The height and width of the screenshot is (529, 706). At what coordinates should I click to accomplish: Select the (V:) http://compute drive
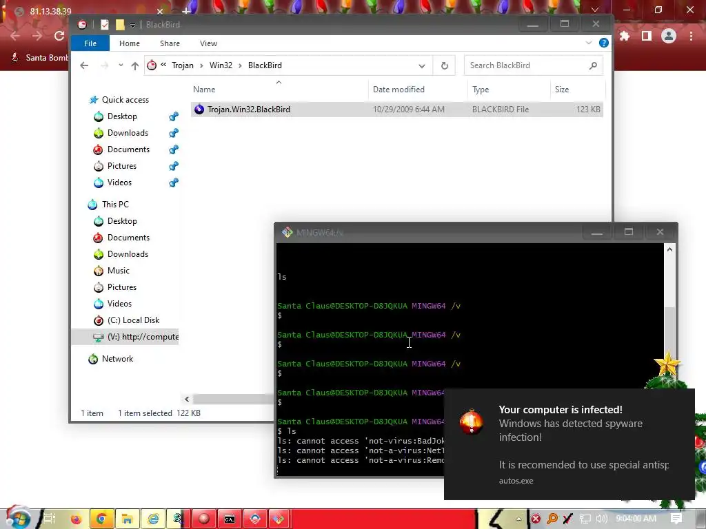(125, 337)
